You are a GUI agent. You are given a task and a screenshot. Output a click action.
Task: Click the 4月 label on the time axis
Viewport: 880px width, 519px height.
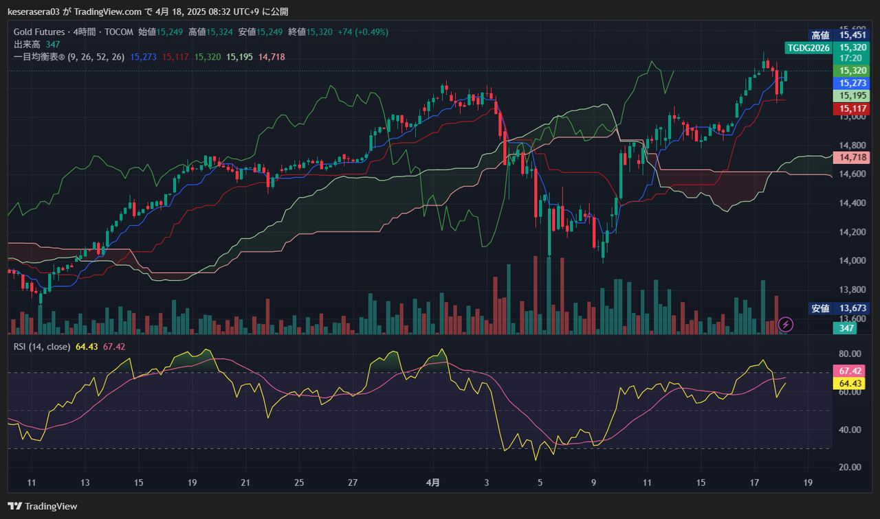tap(433, 483)
